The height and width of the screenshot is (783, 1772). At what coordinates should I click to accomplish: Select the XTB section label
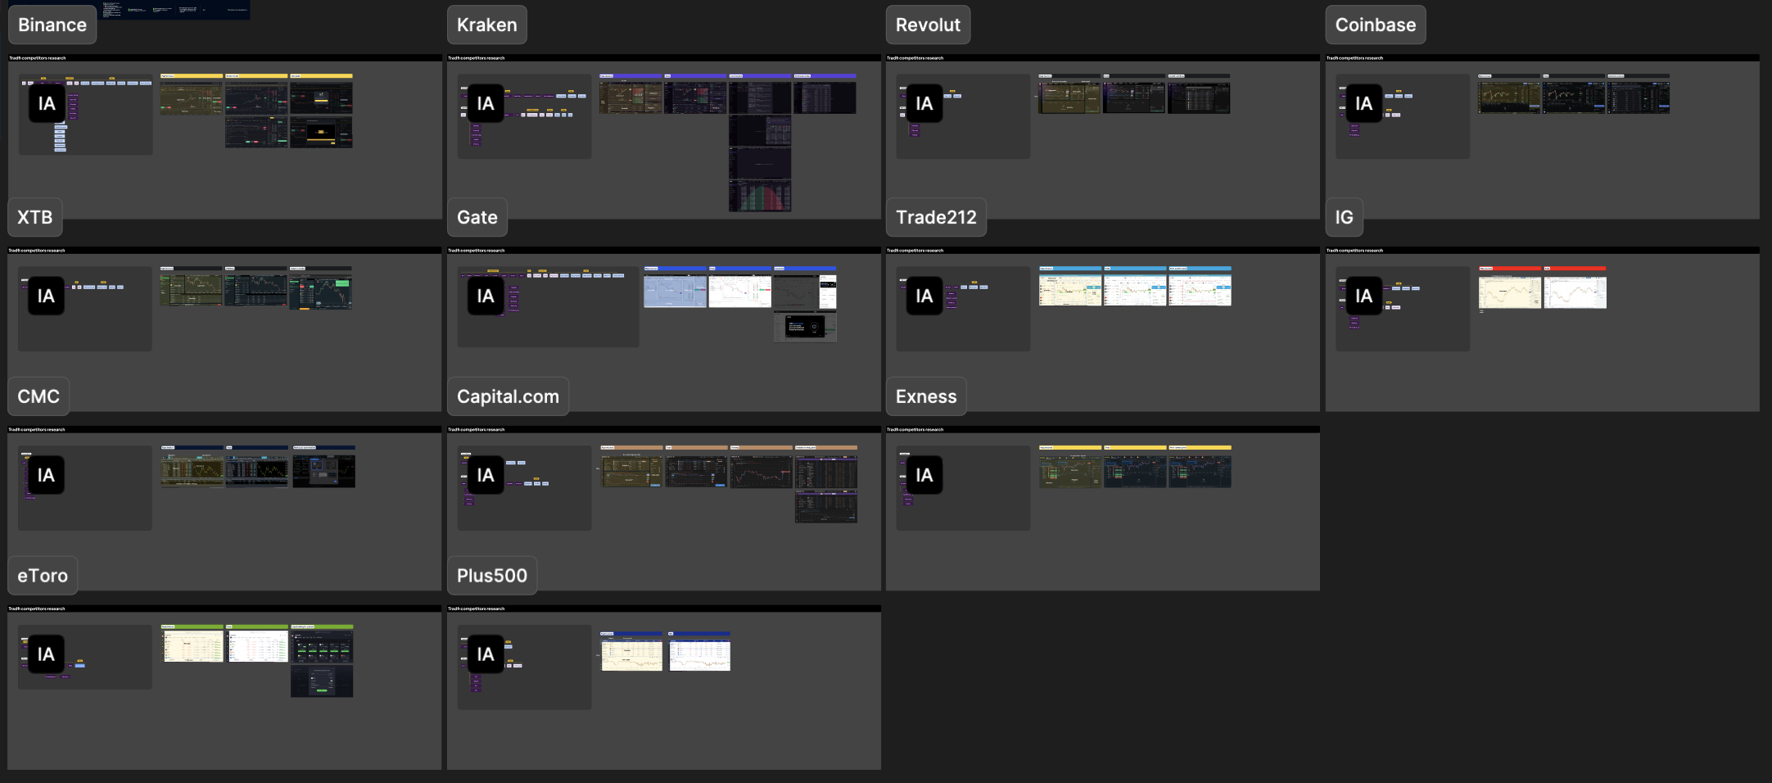point(35,217)
